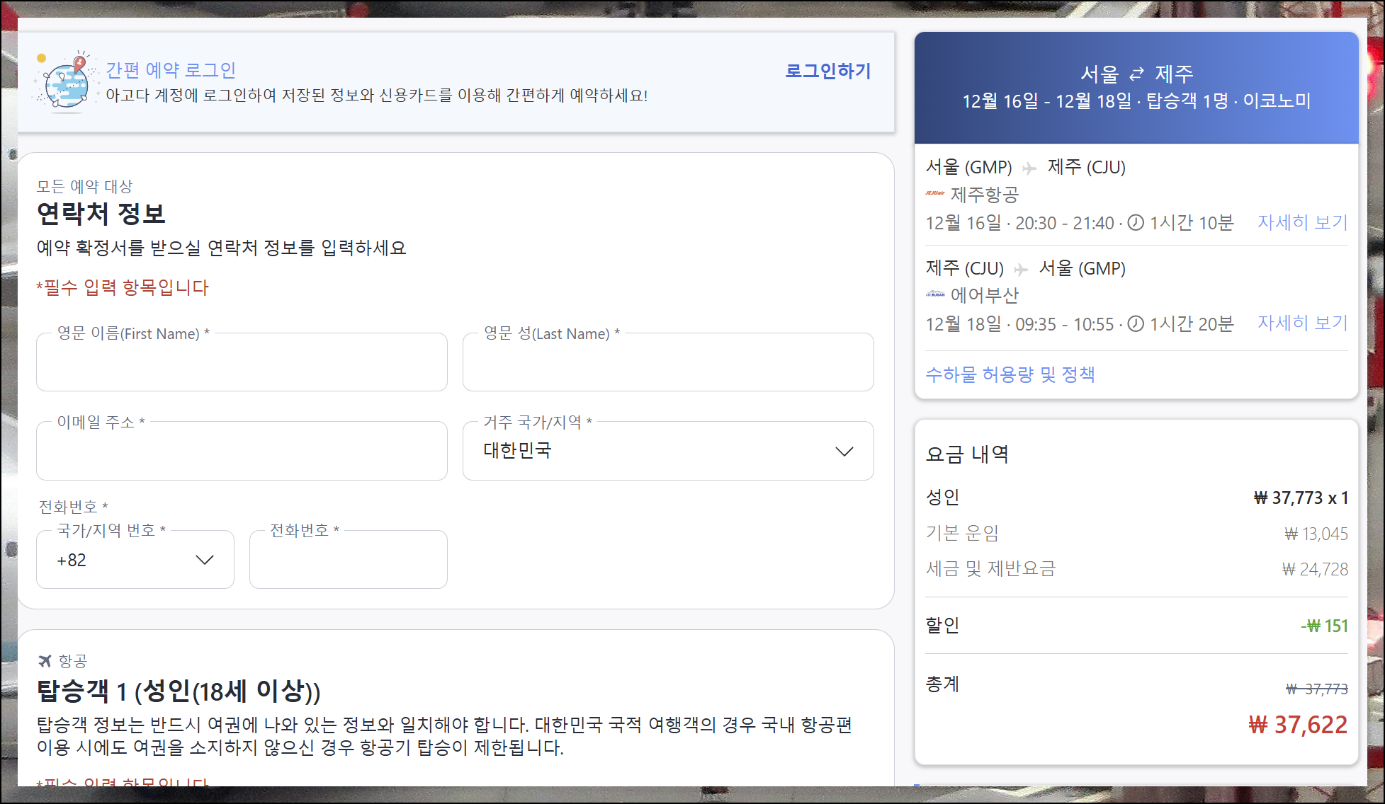Focus the 영문 성 (Last Name) field
This screenshot has width=1385, height=804.
[x=667, y=364]
